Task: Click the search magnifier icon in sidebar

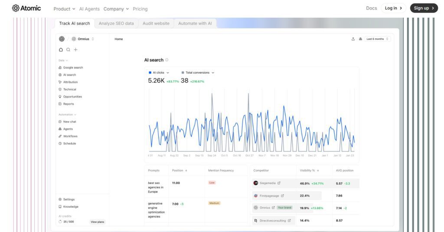Action: pos(68,50)
